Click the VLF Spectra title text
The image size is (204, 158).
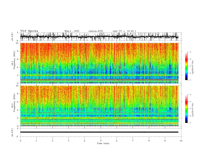click(29, 31)
